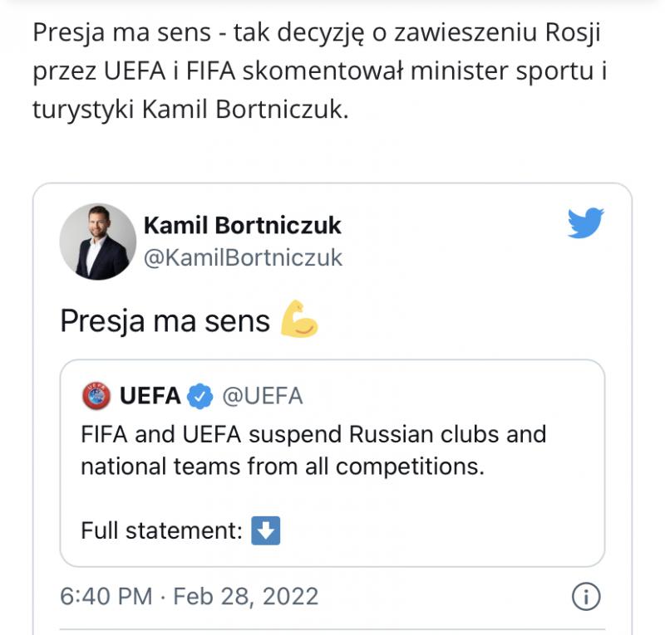Click the article intro paragraph's first line
The image size is (665, 635).
coord(316,34)
